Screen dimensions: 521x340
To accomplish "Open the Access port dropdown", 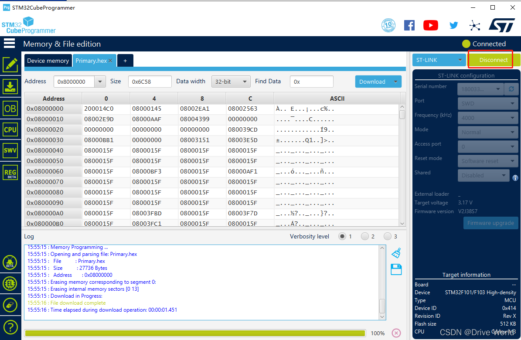I will [x=487, y=146].
